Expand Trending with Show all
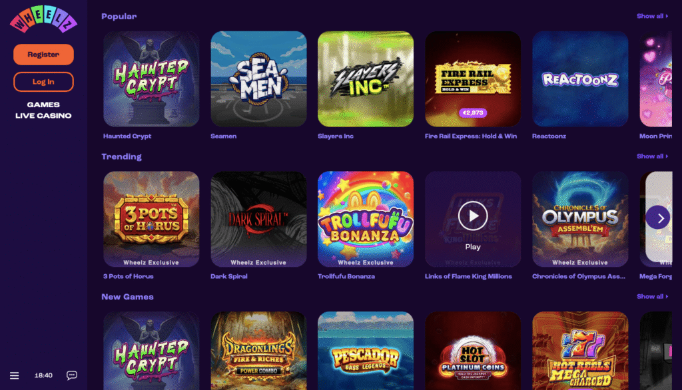Viewport: 682px width, 390px height. click(x=653, y=156)
